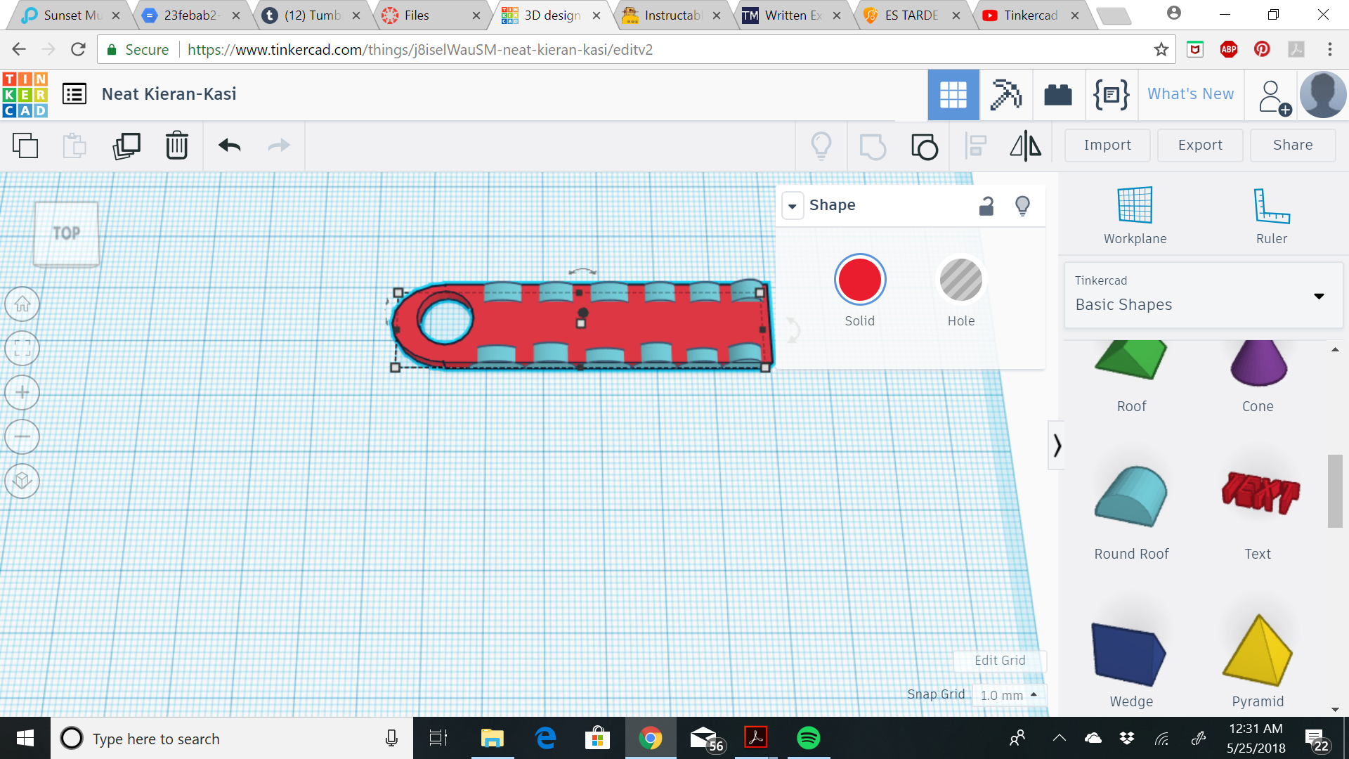The height and width of the screenshot is (759, 1349).
Task: Collapse the Shape inspector panel
Action: [793, 206]
